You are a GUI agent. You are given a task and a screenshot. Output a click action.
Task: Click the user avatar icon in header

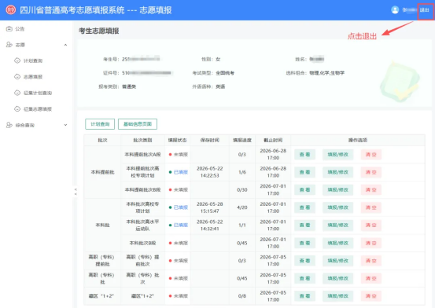[395, 10]
